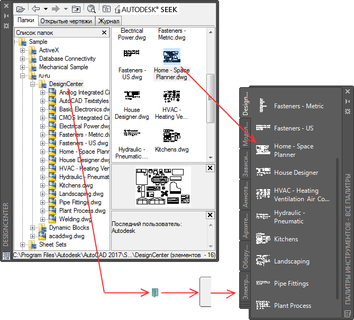Screen dimensions: 354x320
Task: Click the DesignCenter properties icon at bottom-left
Action: point(6,256)
